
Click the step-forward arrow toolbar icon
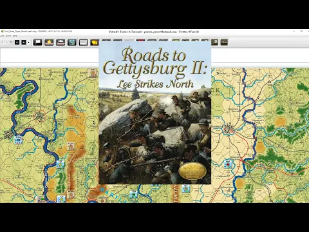click(6, 43)
